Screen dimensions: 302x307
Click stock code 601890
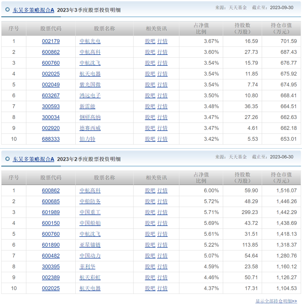pos(51,245)
